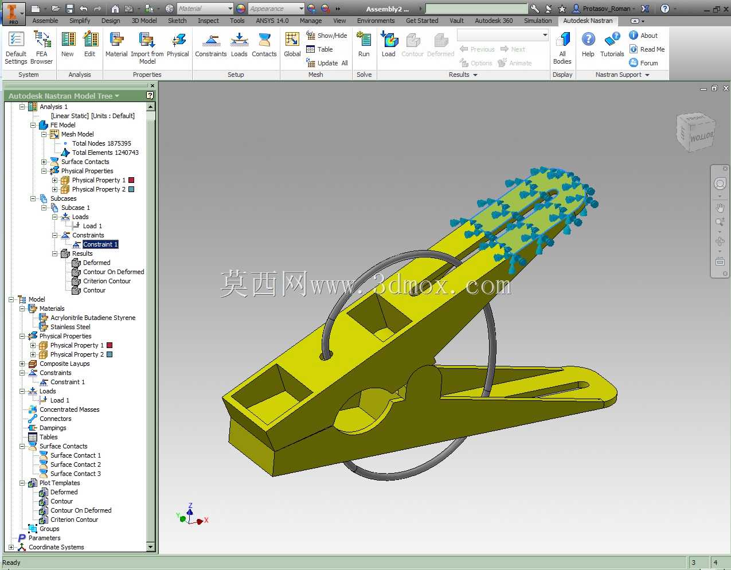Screen dimensions: 731x570
Task: Collapse the Results node
Action: (55, 253)
